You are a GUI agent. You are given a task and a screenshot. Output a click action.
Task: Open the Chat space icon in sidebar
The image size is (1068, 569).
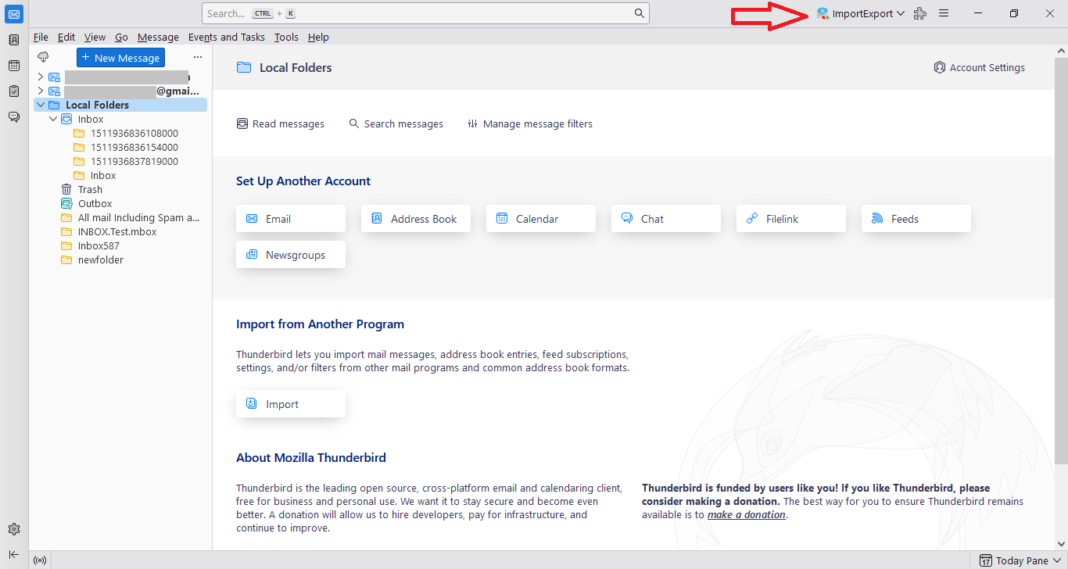(x=14, y=117)
